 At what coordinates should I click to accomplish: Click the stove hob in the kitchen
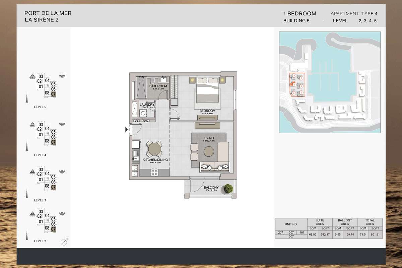coord(155,173)
